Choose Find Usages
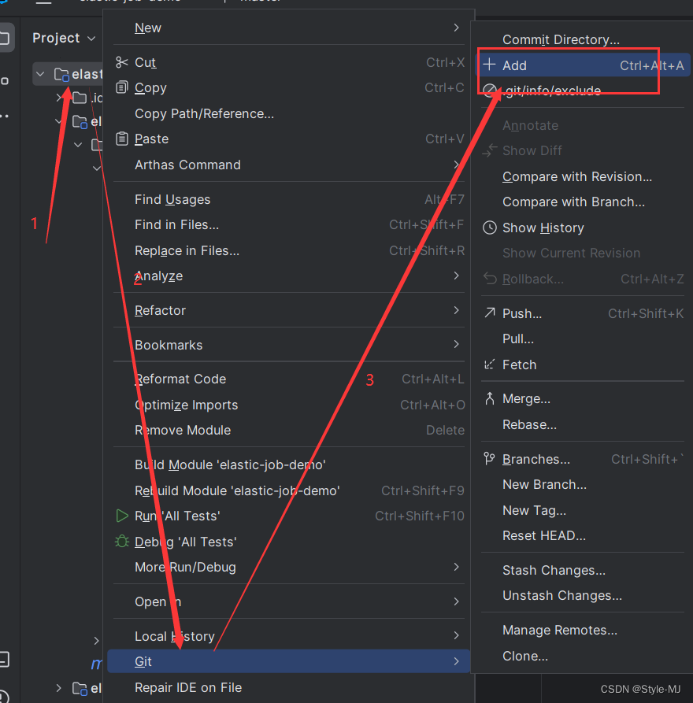This screenshot has width=693, height=703. pos(289,199)
